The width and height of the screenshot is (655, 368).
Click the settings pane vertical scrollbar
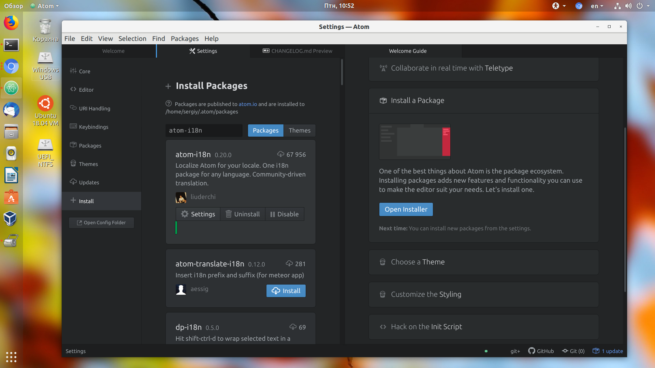(x=342, y=72)
